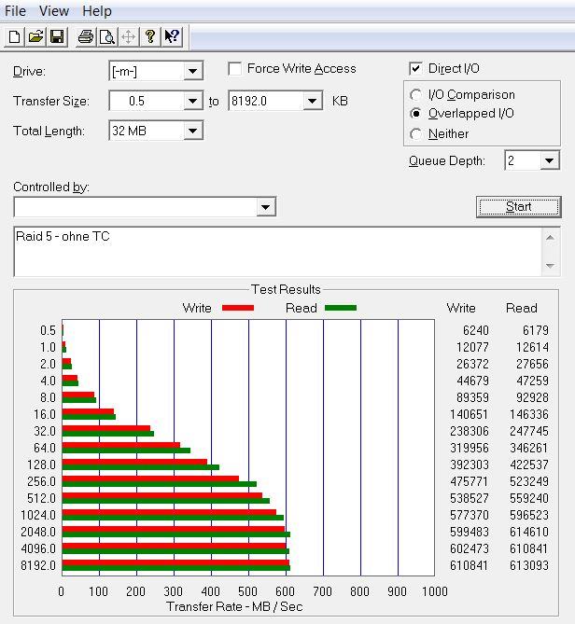
Task: Click write value 319956
Action: pyautogui.click(x=470, y=448)
